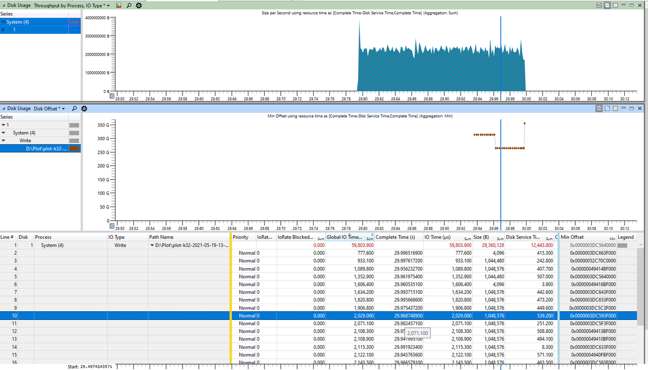Click Start time label in bottom timeline

pyautogui.click(x=90, y=367)
